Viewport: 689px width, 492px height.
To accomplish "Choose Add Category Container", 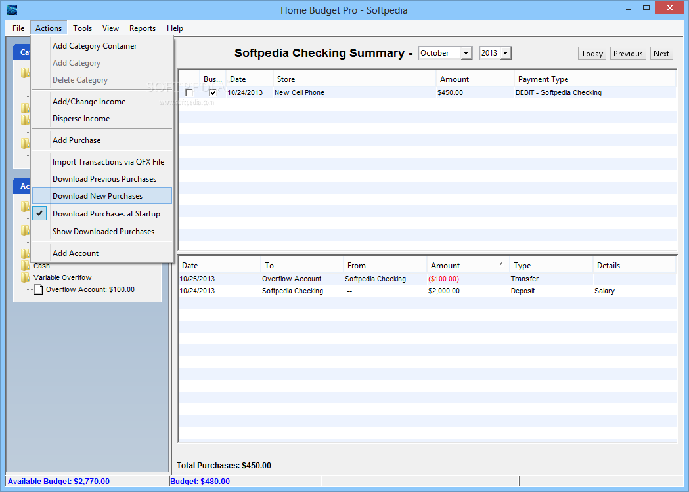I will [102, 46].
